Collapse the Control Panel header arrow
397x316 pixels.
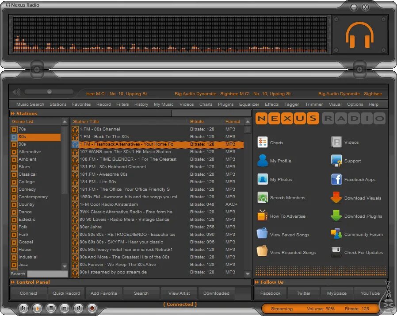13,282
